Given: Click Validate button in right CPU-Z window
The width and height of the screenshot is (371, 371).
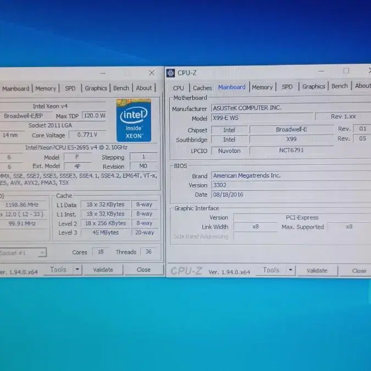Looking at the screenshot, I should (317, 270).
